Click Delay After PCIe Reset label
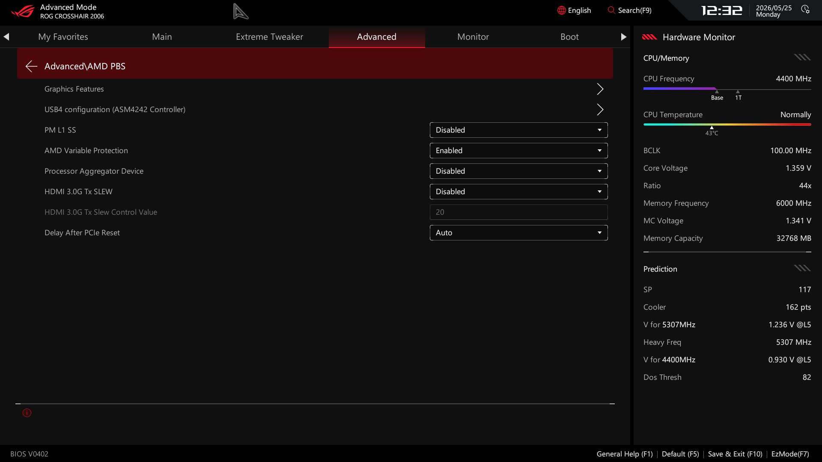This screenshot has width=822, height=462. tap(82, 233)
